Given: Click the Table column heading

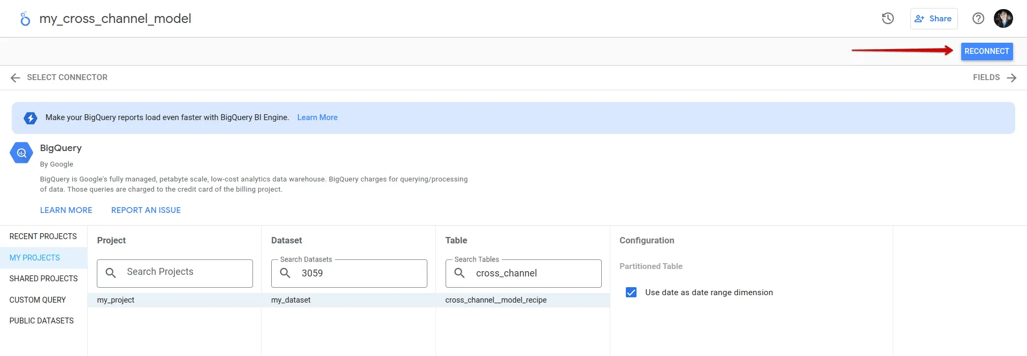Looking at the screenshot, I should 456,241.
